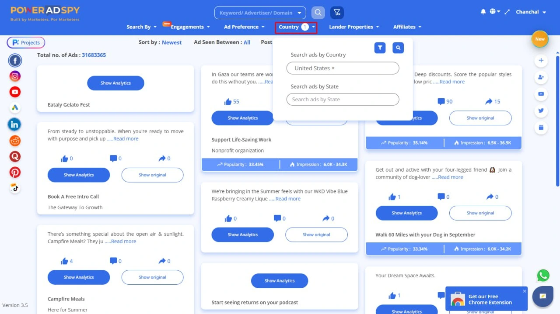Screen dimensions: 560x314
Task: Click the search button in Country panel
Action: [398, 48]
